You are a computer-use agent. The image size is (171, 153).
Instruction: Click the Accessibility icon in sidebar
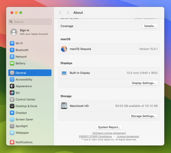pyautogui.click(x=12, y=79)
